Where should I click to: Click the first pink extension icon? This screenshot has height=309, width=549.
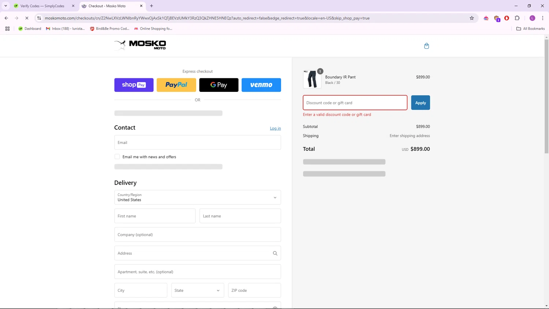pyautogui.click(x=486, y=18)
